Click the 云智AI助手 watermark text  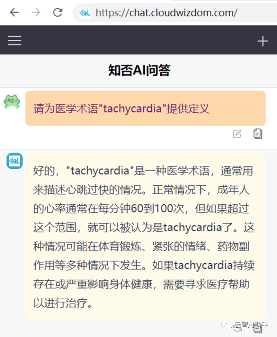click(252, 325)
